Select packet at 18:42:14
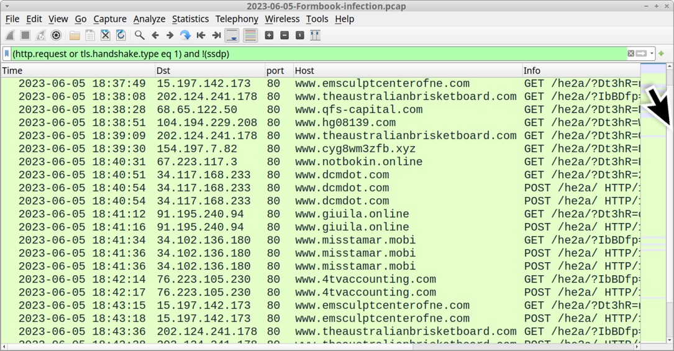 click(x=321, y=280)
